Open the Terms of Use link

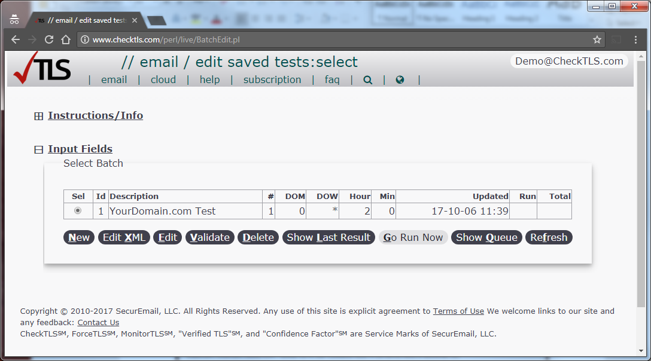pyautogui.click(x=458, y=311)
